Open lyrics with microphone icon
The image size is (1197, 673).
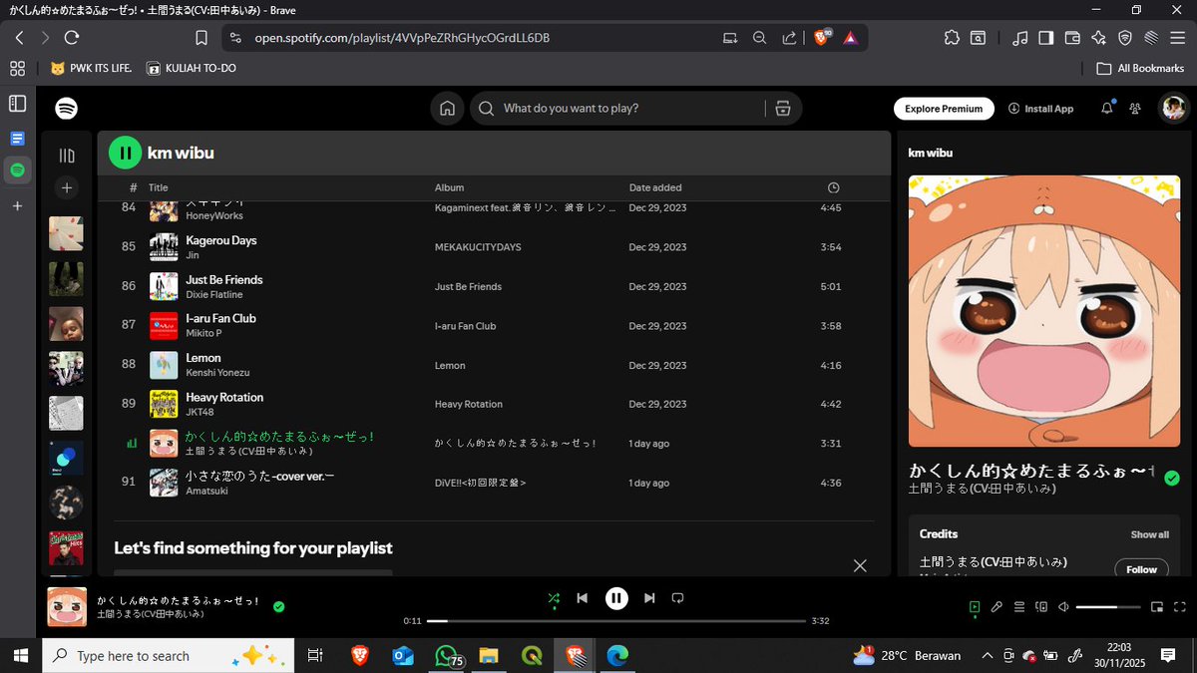tap(997, 606)
